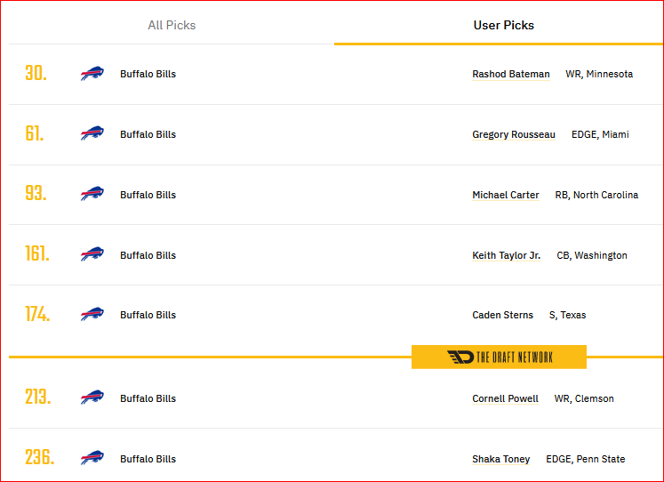664x482 pixels.
Task: Open Rashod Bateman player link
Action: [x=511, y=74]
